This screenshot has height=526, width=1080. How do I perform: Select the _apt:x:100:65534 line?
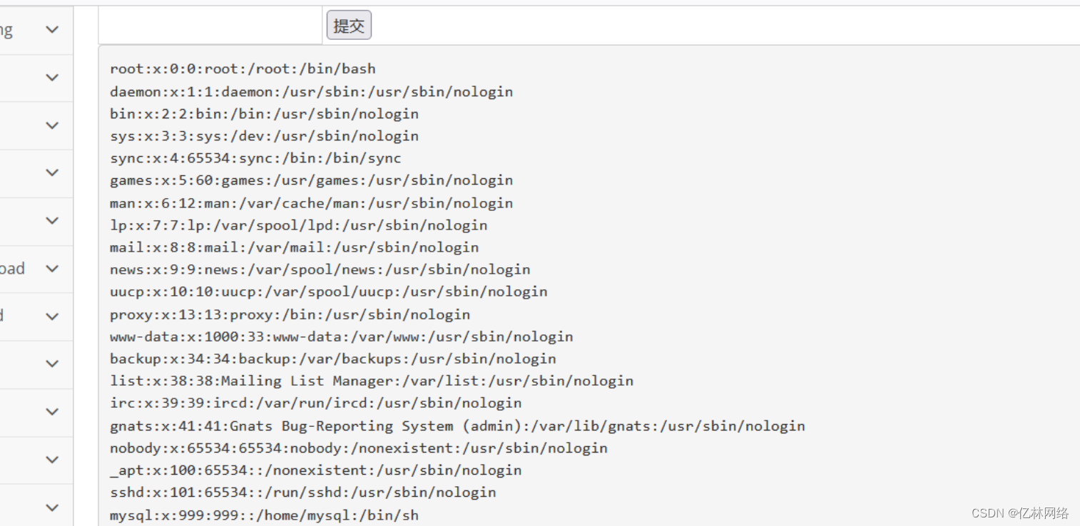point(315,470)
